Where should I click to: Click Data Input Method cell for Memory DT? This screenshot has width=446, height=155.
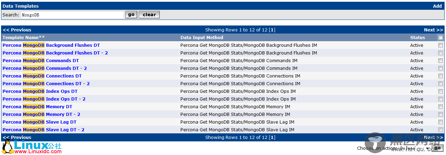(x=235, y=107)
